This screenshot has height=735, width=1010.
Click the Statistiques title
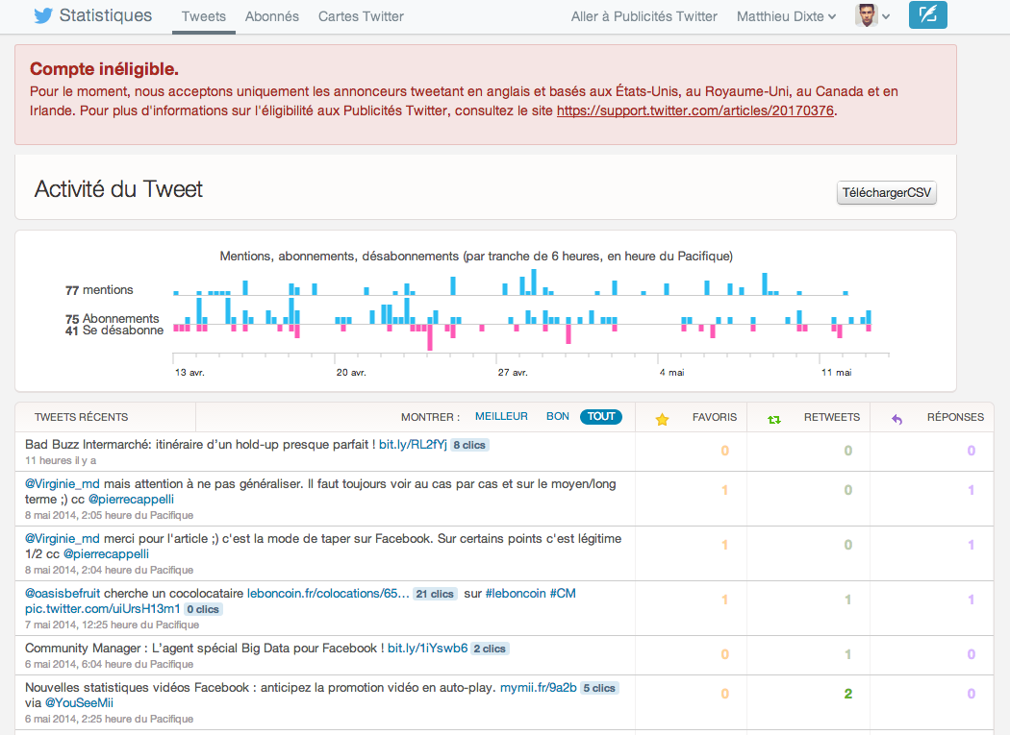point(106,15)
